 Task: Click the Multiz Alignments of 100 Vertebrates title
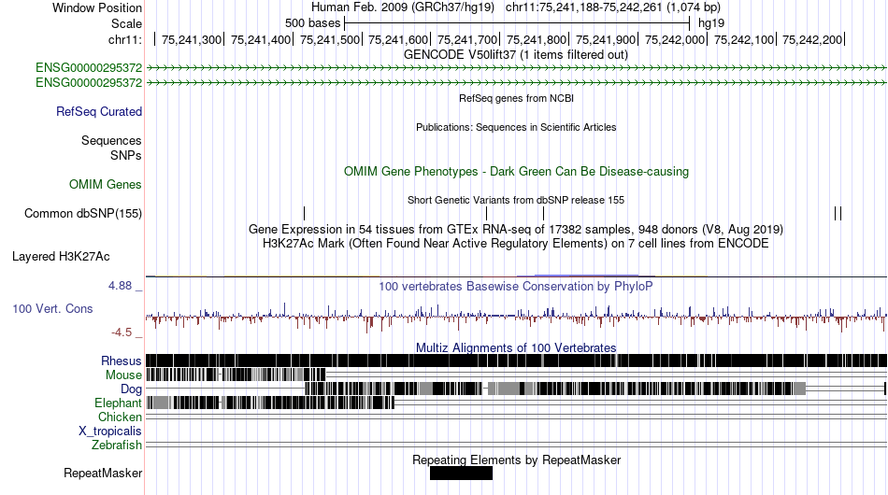click(516, 348)
